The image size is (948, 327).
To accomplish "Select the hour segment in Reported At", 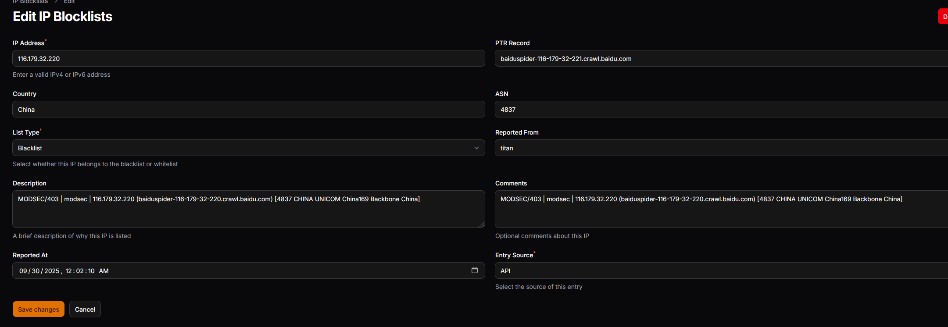I will (69, 271).
